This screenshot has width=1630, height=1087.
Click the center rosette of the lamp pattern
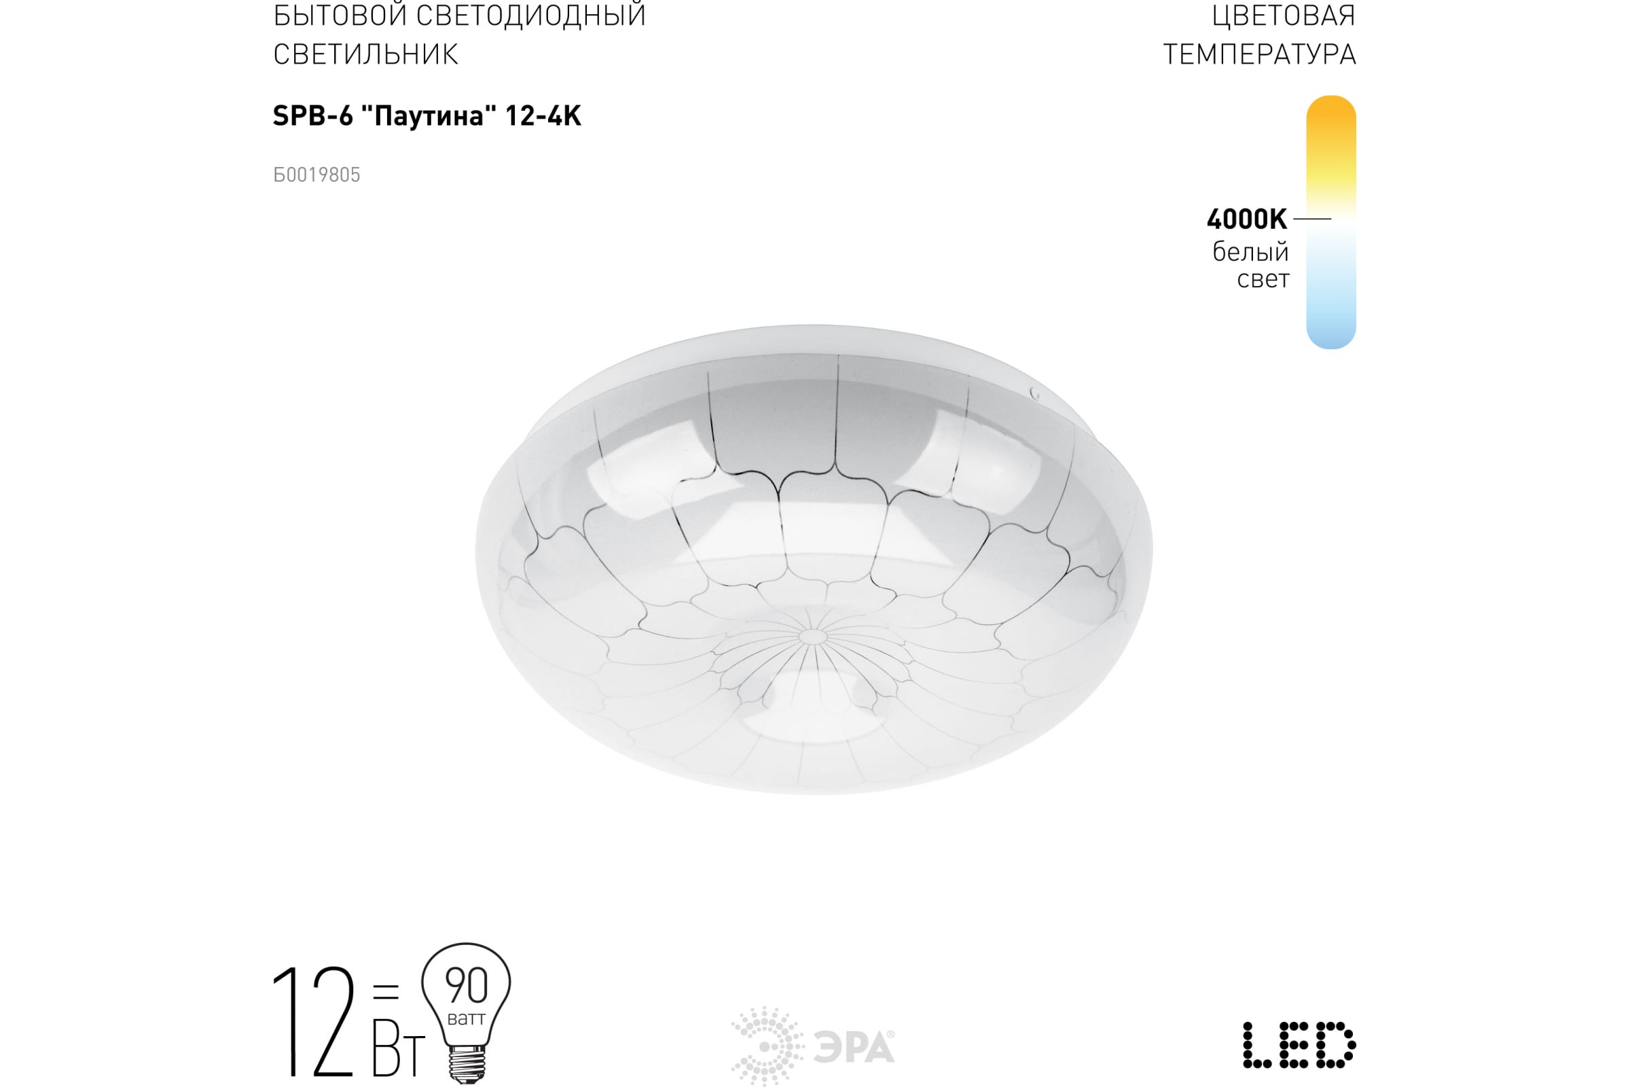(813, 637)
